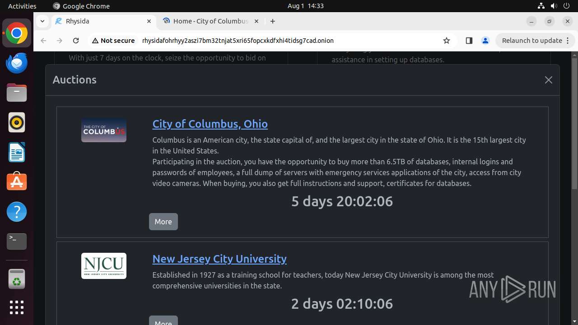The width and height of the screenshot is (578, 325).
Task: Open the Files manager in dock
Action: pos(17,93)
